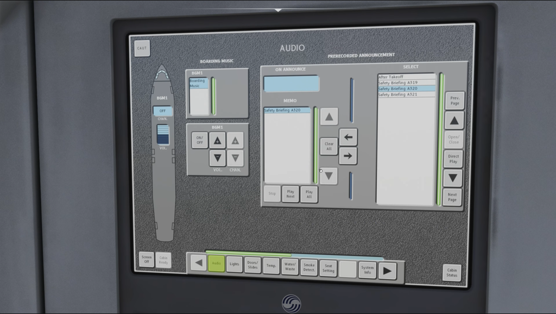
Task: Step BGM1 channel down
Action: point(235,158)
